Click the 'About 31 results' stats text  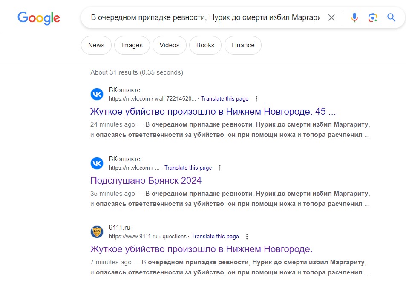[x=137, y=72]
